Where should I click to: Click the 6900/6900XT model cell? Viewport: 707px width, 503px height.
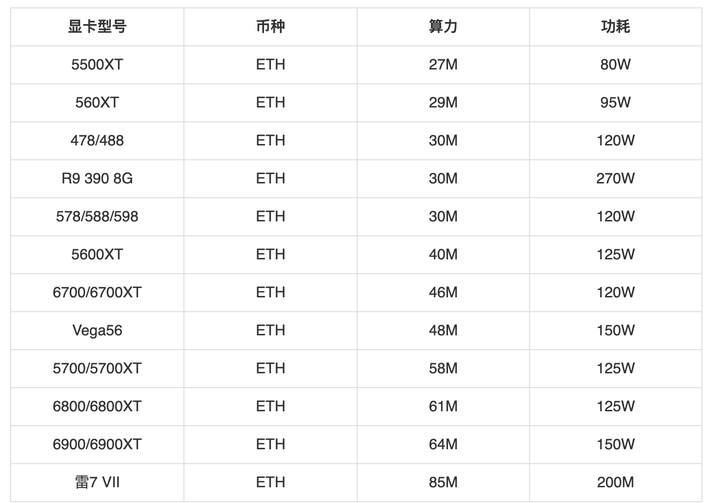97,445
